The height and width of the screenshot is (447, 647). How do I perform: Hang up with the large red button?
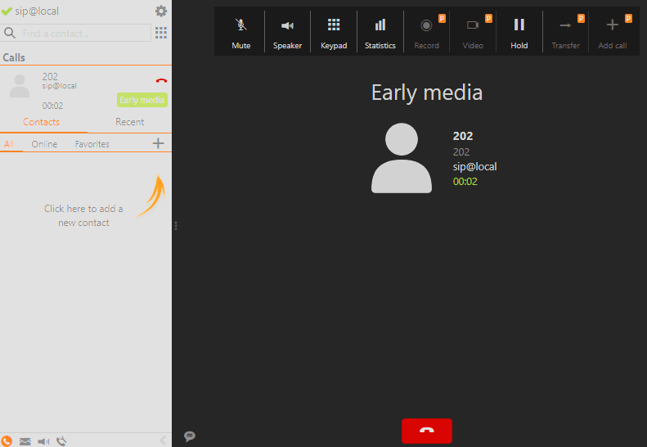pyautogui.click(x=427, y=431)
